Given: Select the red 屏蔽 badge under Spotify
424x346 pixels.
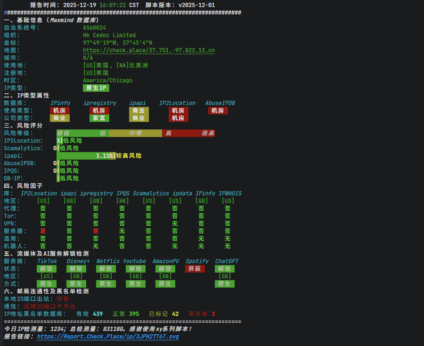Looking at the screenshot, I should pos(195,269).
